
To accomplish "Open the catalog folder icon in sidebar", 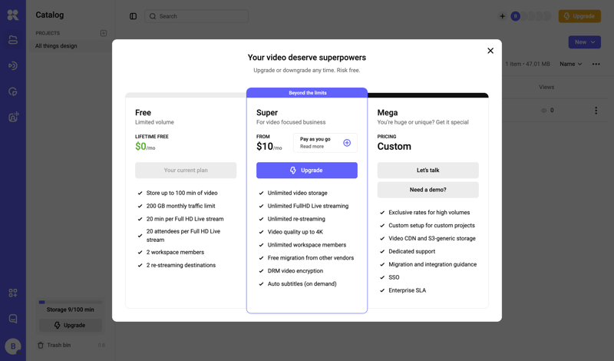I will click(x=13, y=40).
